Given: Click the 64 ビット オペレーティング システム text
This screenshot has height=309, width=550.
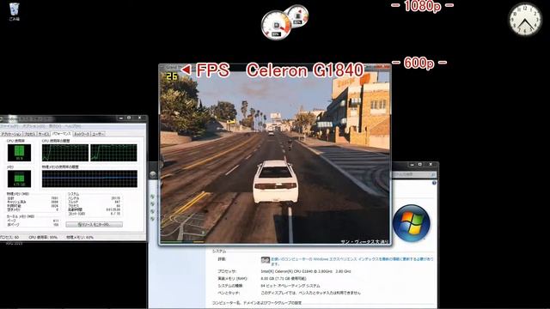Looking at the screenshot, I should (x=290, y=286).
